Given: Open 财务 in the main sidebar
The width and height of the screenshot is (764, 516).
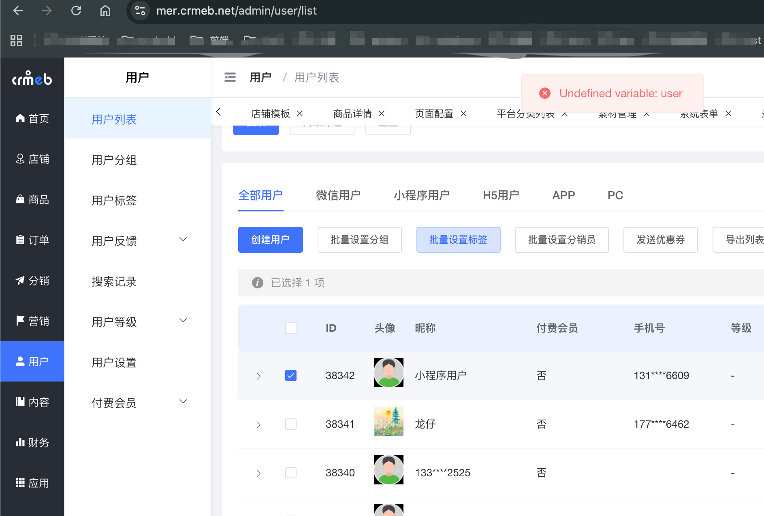Looking at the screenshot, I should point(32,442).
